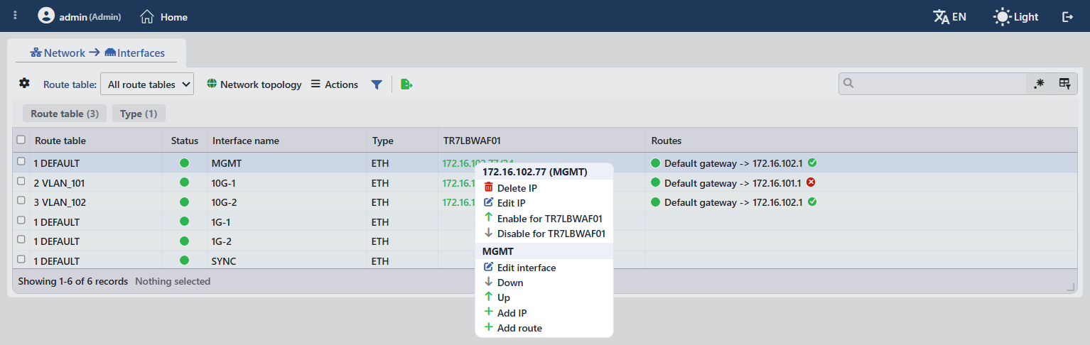The height and width of the screenshot is (345, 1090).
Task: Open the Route table dropdown
Action: click(x=147, y=84)
